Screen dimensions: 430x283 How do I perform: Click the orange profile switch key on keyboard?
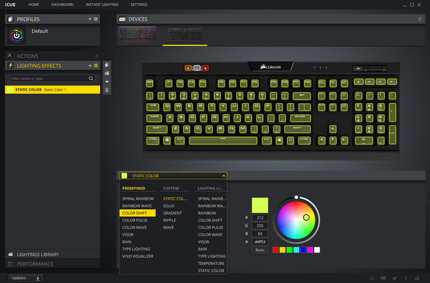[x=188, y=68]
